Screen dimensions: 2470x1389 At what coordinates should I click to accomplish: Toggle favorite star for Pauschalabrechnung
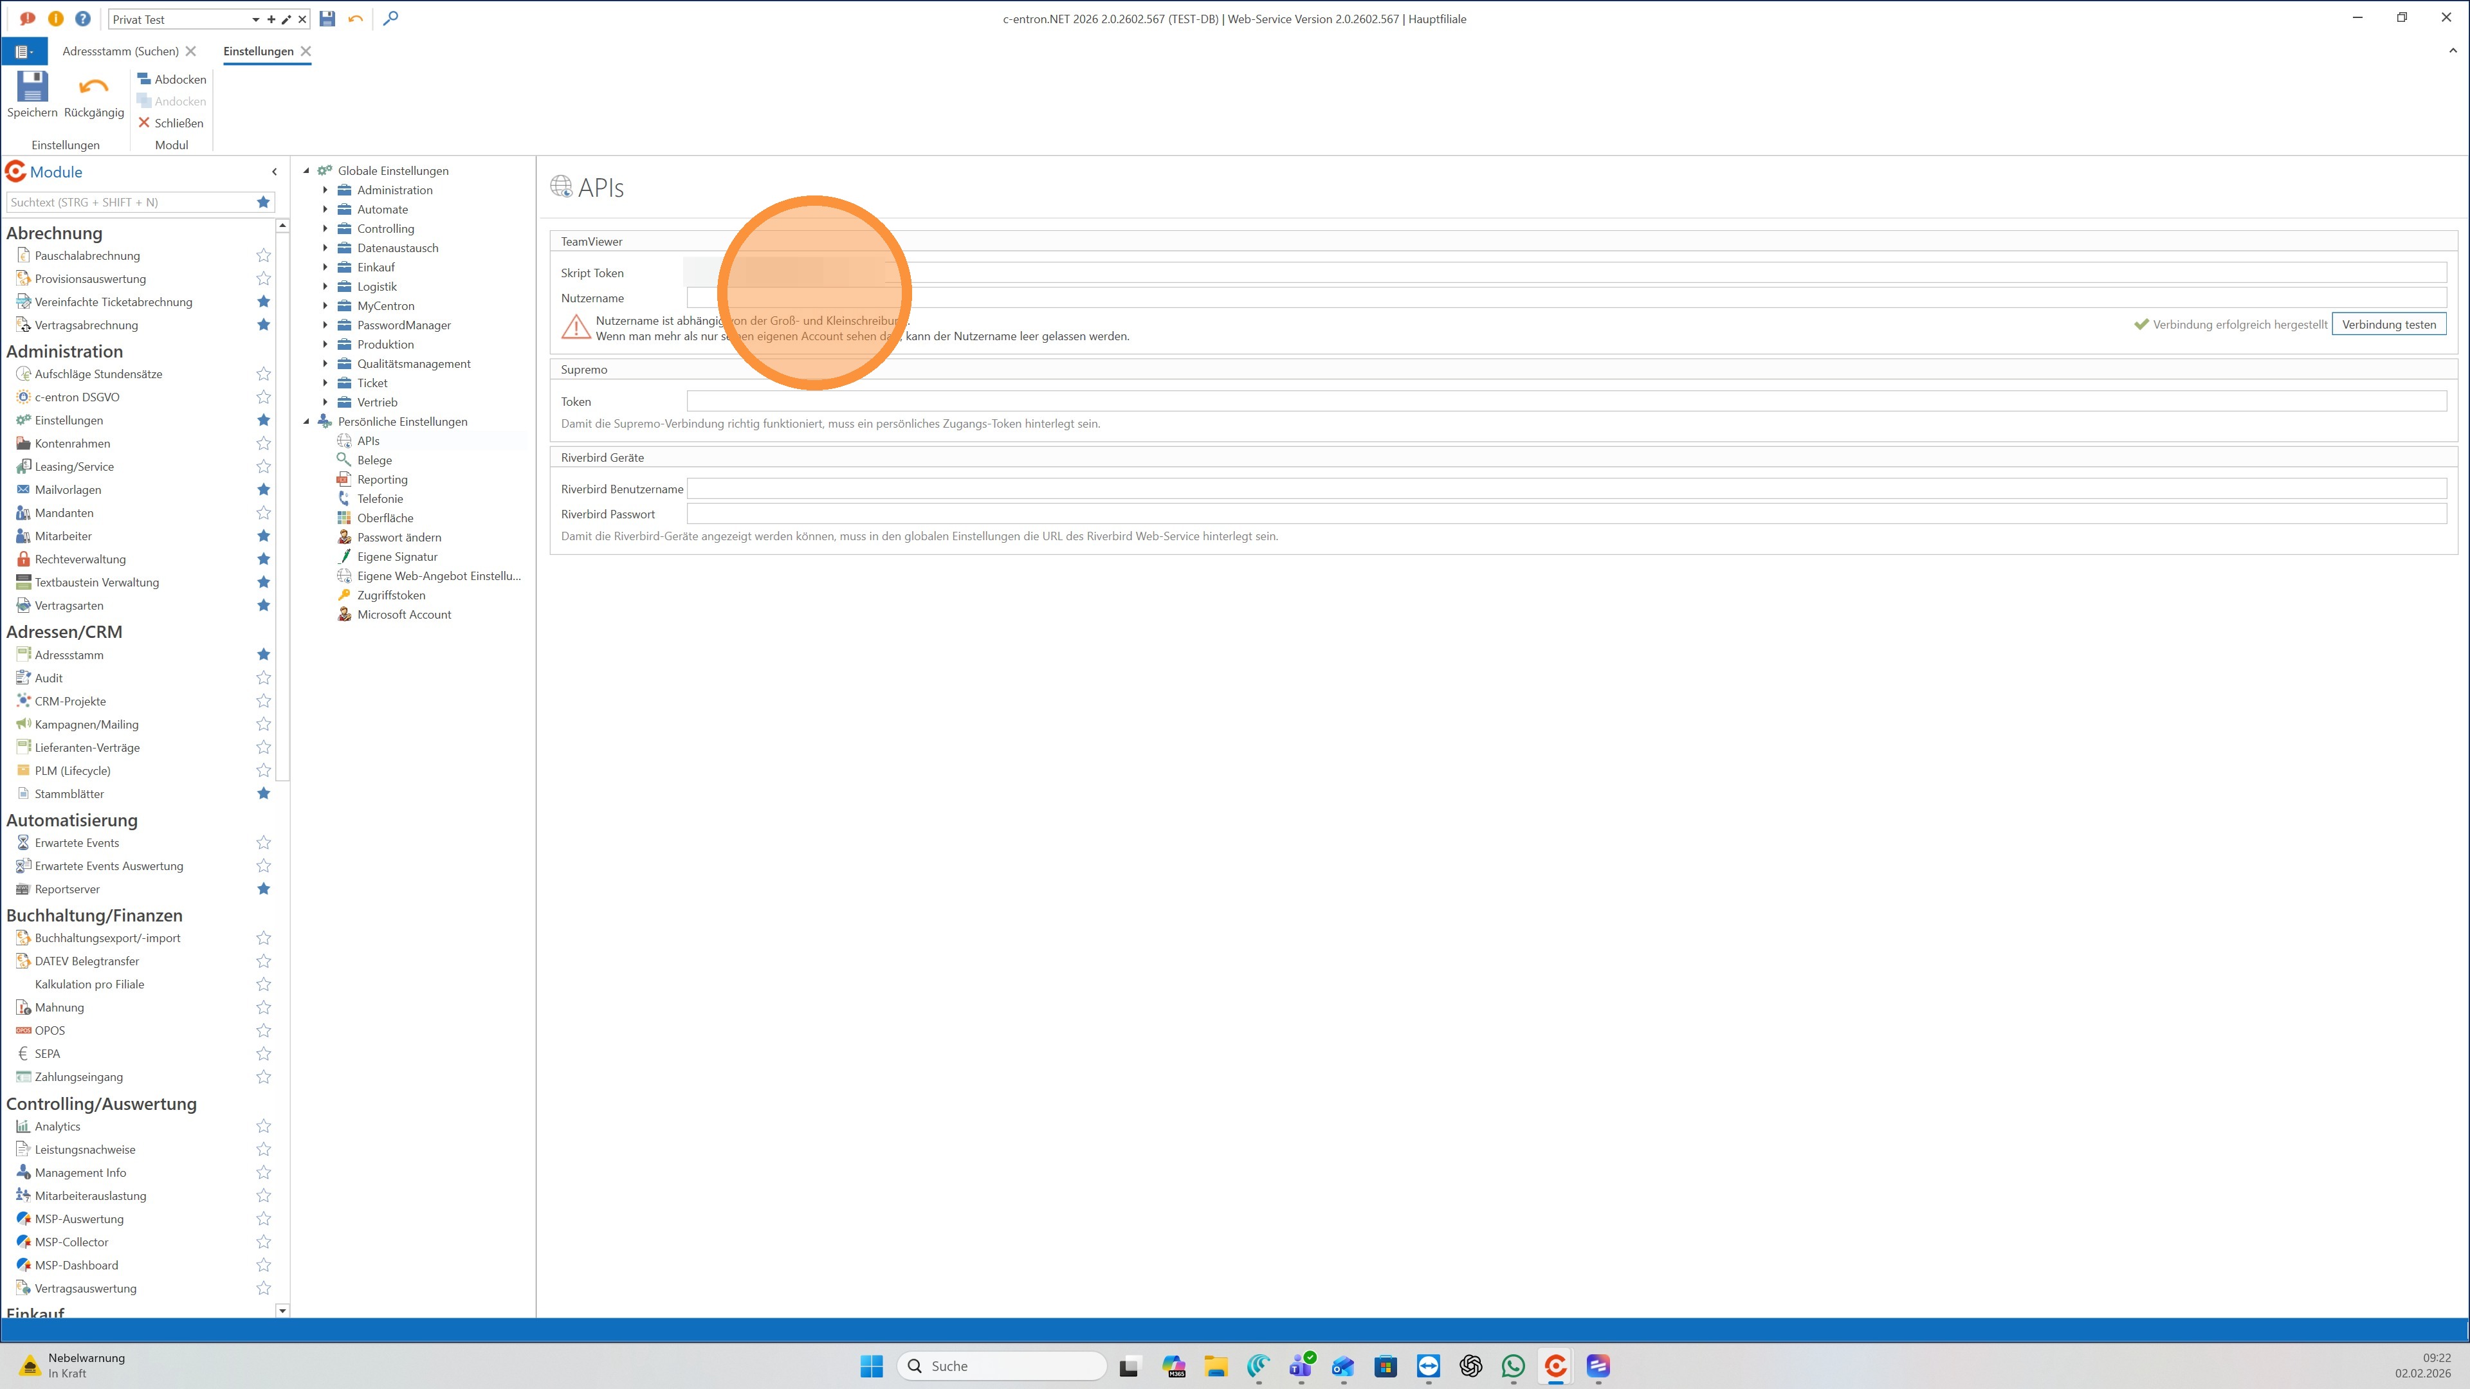pos(264,256)
